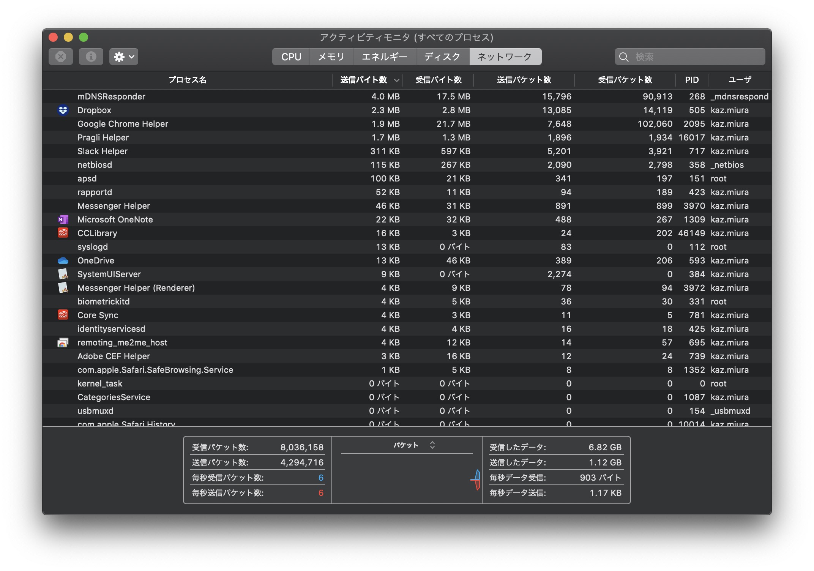The height and width of the screenshot is (571, 814).
Task: Select the kernel_task process row
Action: pyautogui.click(x=407, y=383)
